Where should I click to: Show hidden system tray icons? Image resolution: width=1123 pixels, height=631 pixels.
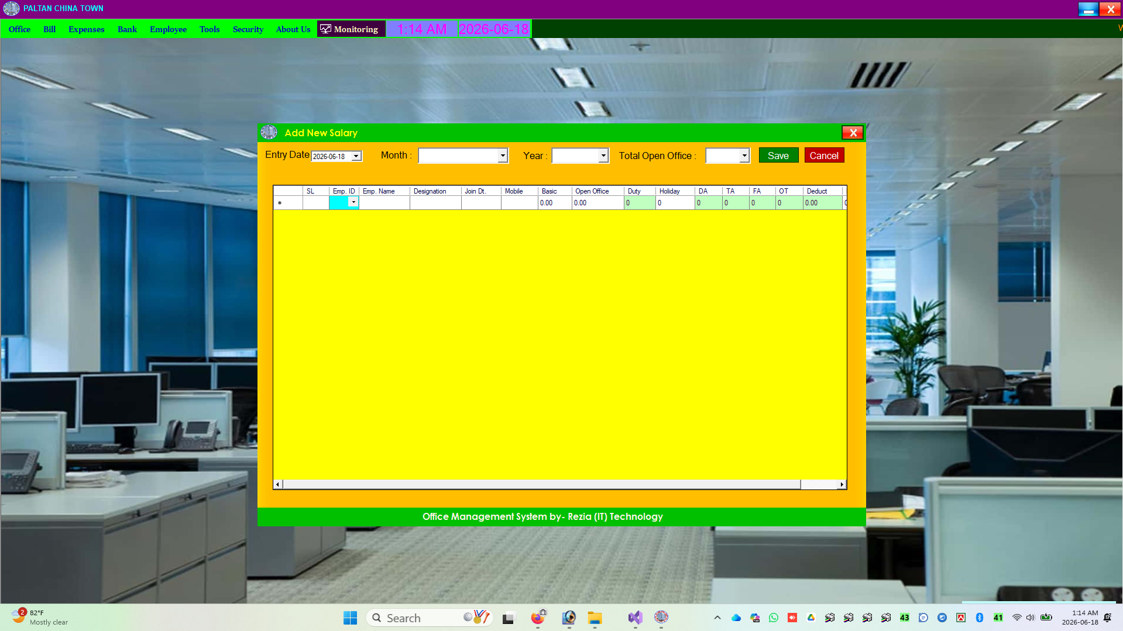tap(717, 618)
